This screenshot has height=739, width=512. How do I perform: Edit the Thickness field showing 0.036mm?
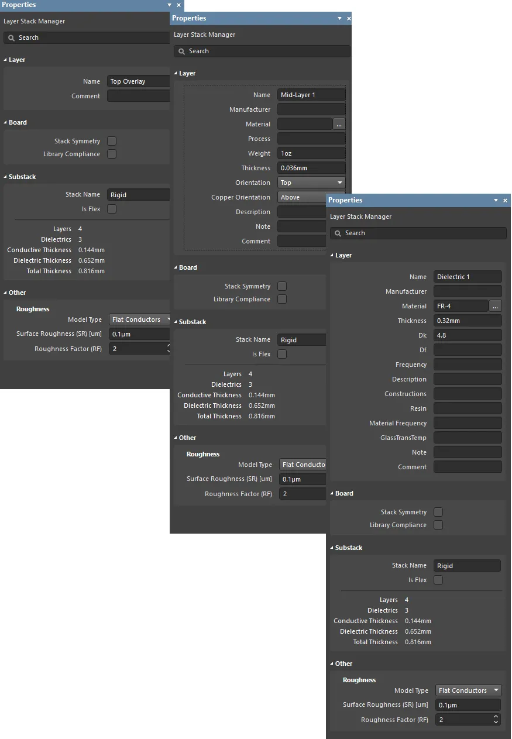click(x=312, y=168)
